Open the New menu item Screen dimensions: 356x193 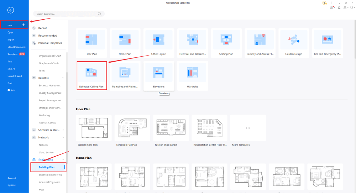[x=14, y=25]
